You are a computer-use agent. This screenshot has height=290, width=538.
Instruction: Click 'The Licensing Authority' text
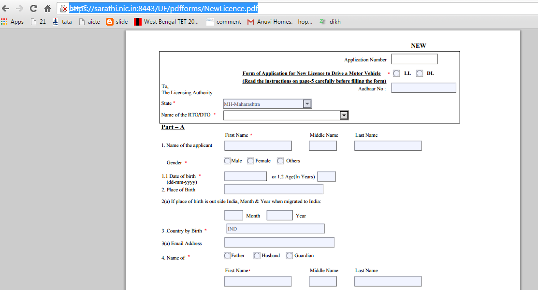(187, 93)
